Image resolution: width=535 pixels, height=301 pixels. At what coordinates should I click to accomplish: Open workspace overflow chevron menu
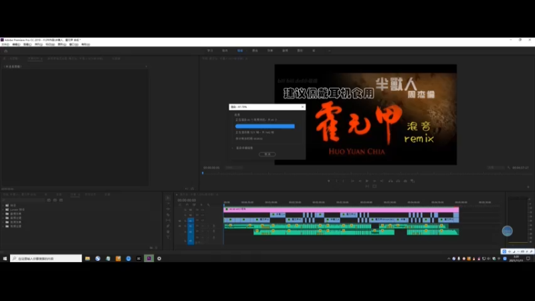click(x=329, y=51)
